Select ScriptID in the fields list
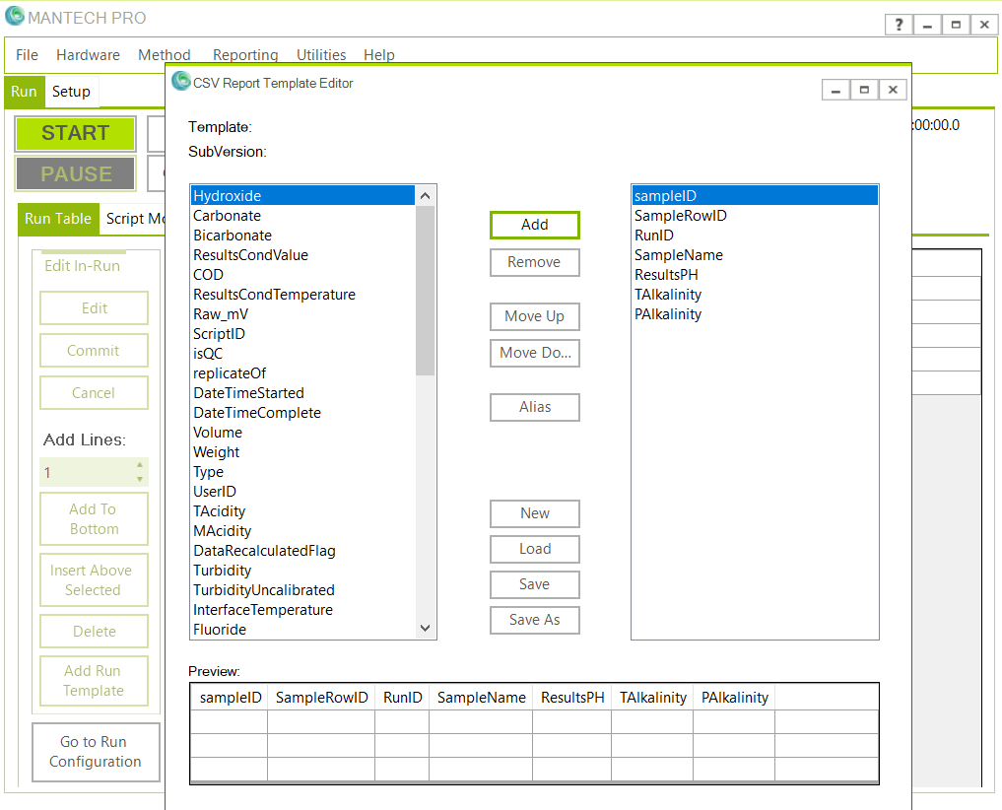The width and height of the screenshot is (1002, 810). tap(302, 334)
